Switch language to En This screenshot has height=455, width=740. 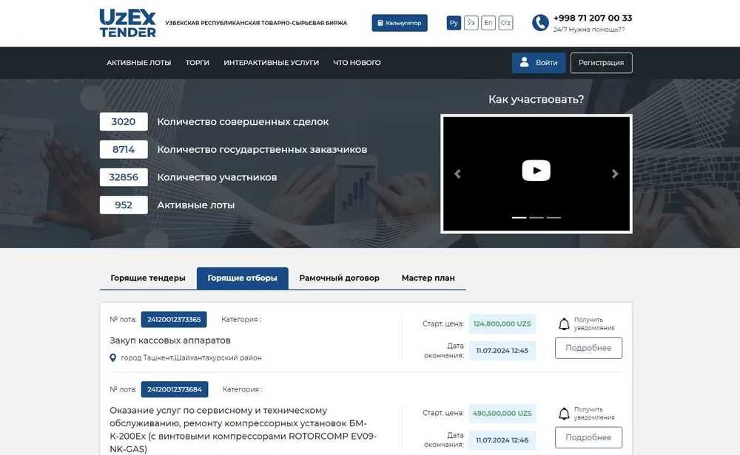coord(488,23)
